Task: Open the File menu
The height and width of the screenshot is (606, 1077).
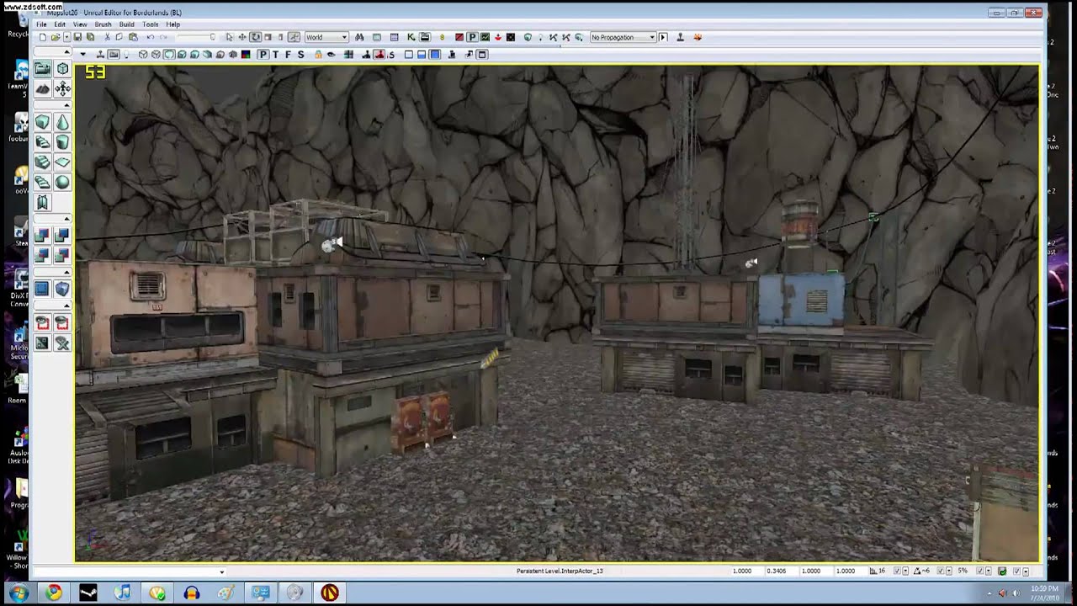Action: (41, 24)
